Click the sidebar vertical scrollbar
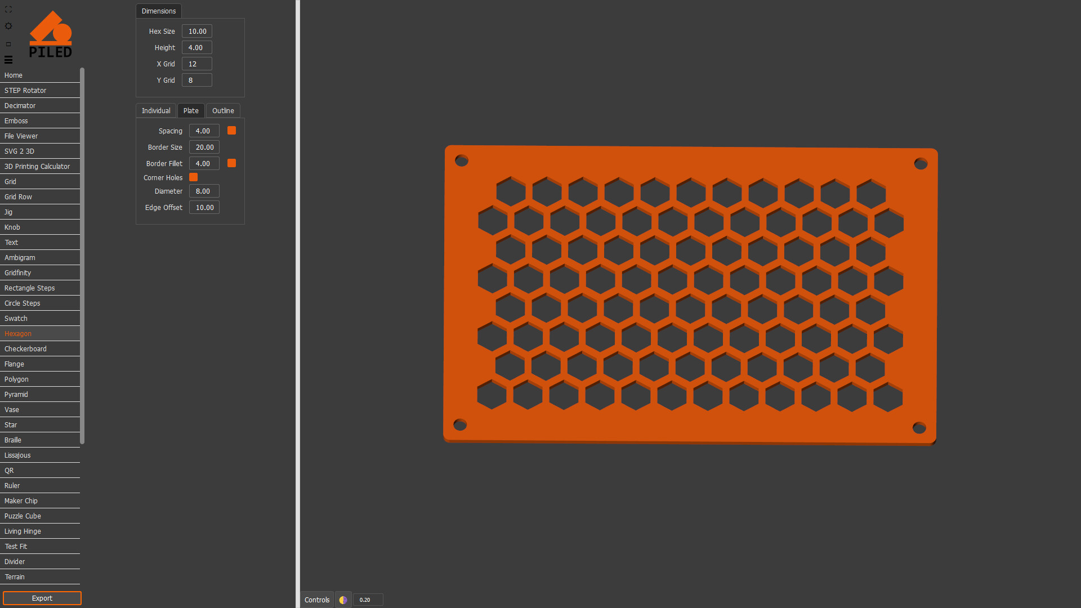 pos(82,256)
